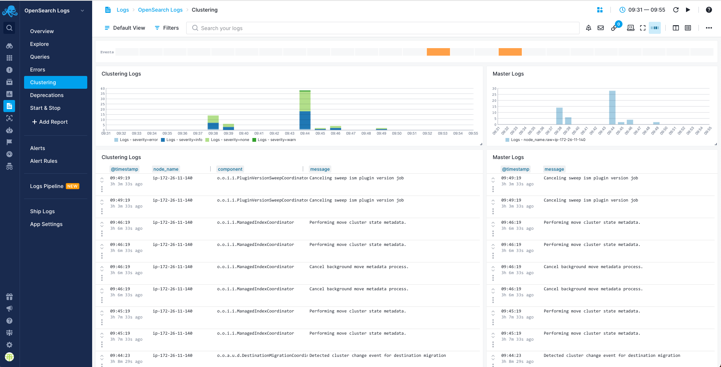The height and width of the screenshot is (367, 721).
Task: Open the help question mark icon
Action: tap(709, 10)
